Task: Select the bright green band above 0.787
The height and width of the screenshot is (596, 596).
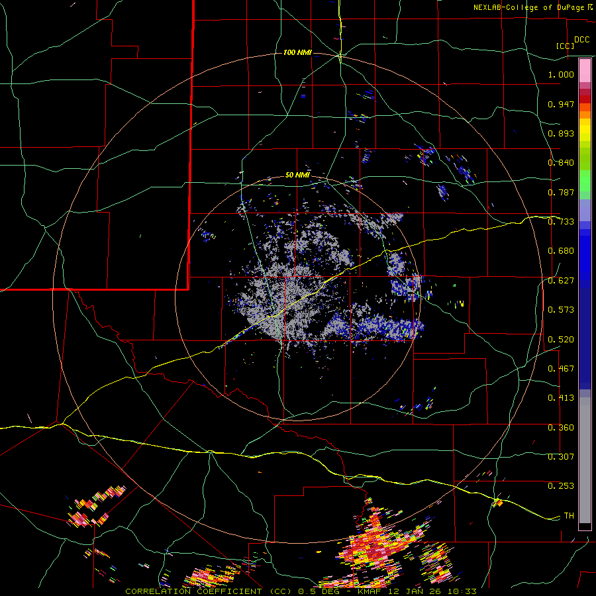Action: tap(585, 181)
